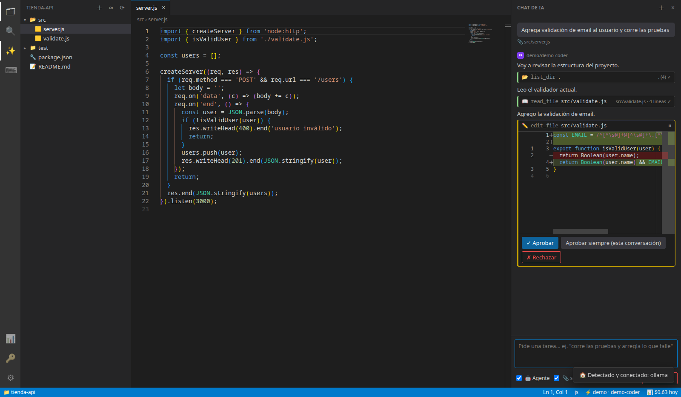Click tienda-api in the status bar

(x=20, y=392)
